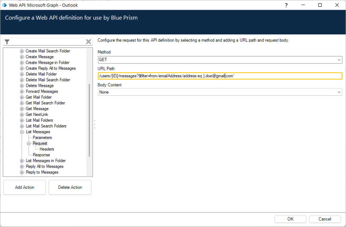
Task: Expand the Create Message tree node
Action: (x=22, y=57)
